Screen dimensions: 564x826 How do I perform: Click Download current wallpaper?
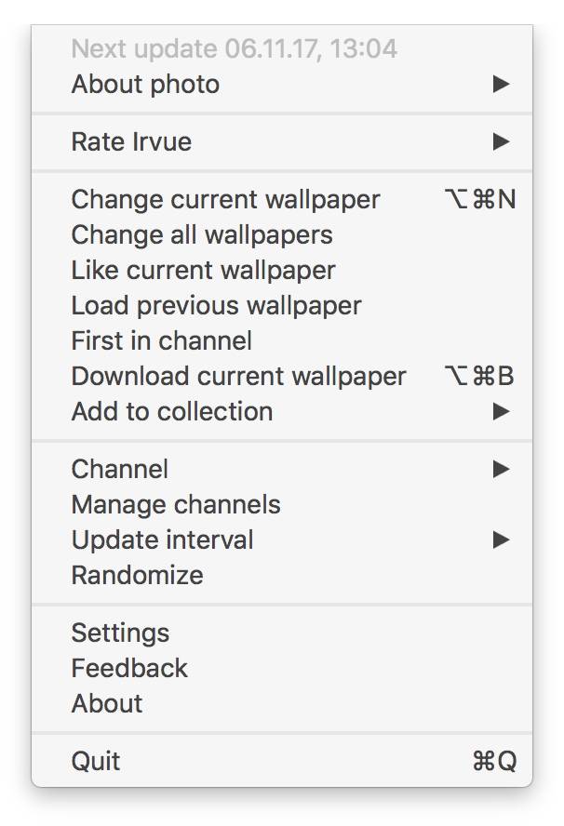click(238, 377)
